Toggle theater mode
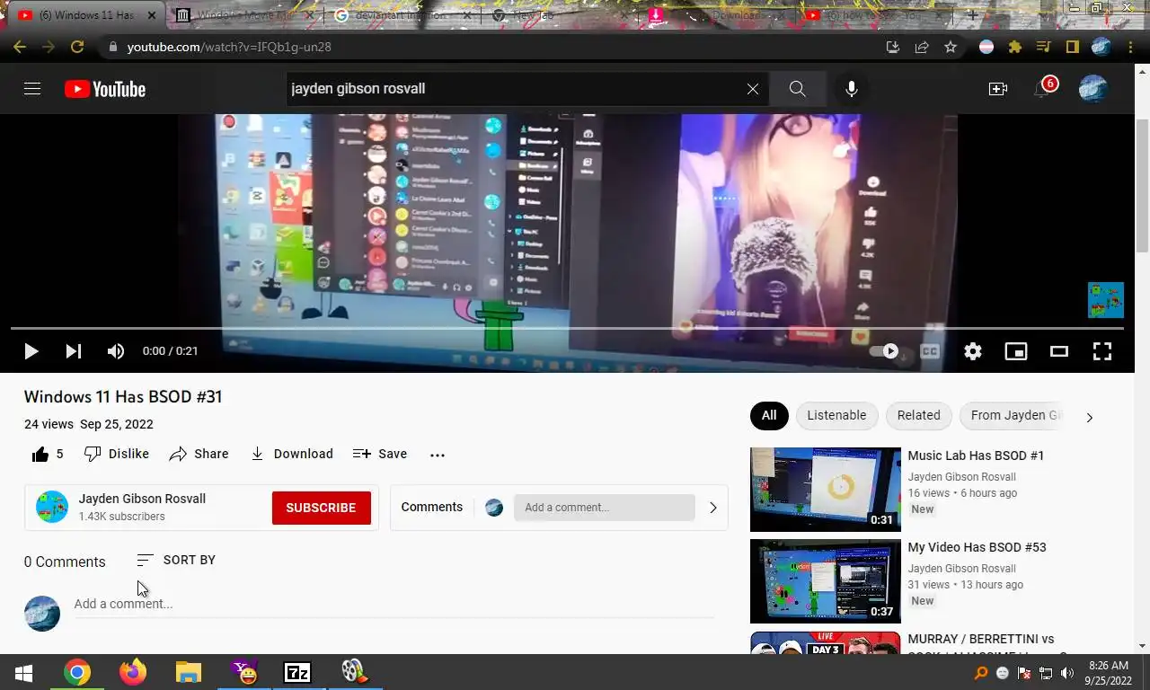This screenshot has height=690, width=1150. coord(1059,351)
